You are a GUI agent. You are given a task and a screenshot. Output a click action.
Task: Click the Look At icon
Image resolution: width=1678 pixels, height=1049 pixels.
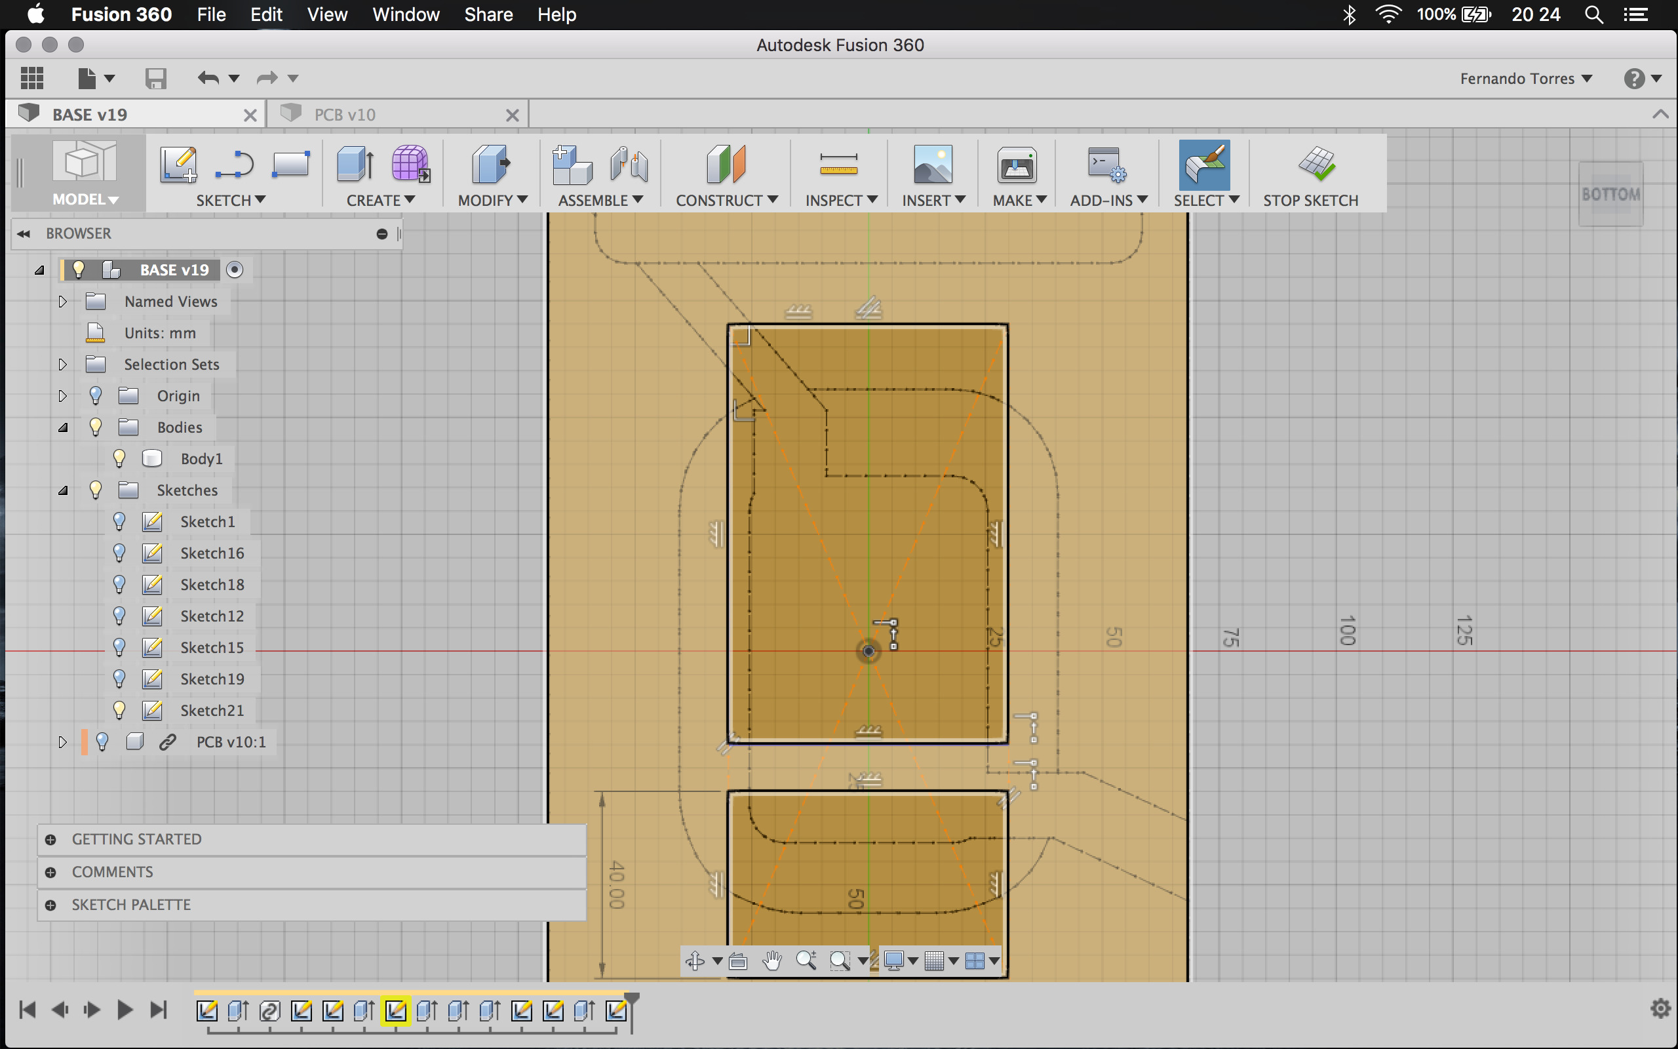(738, 961)
